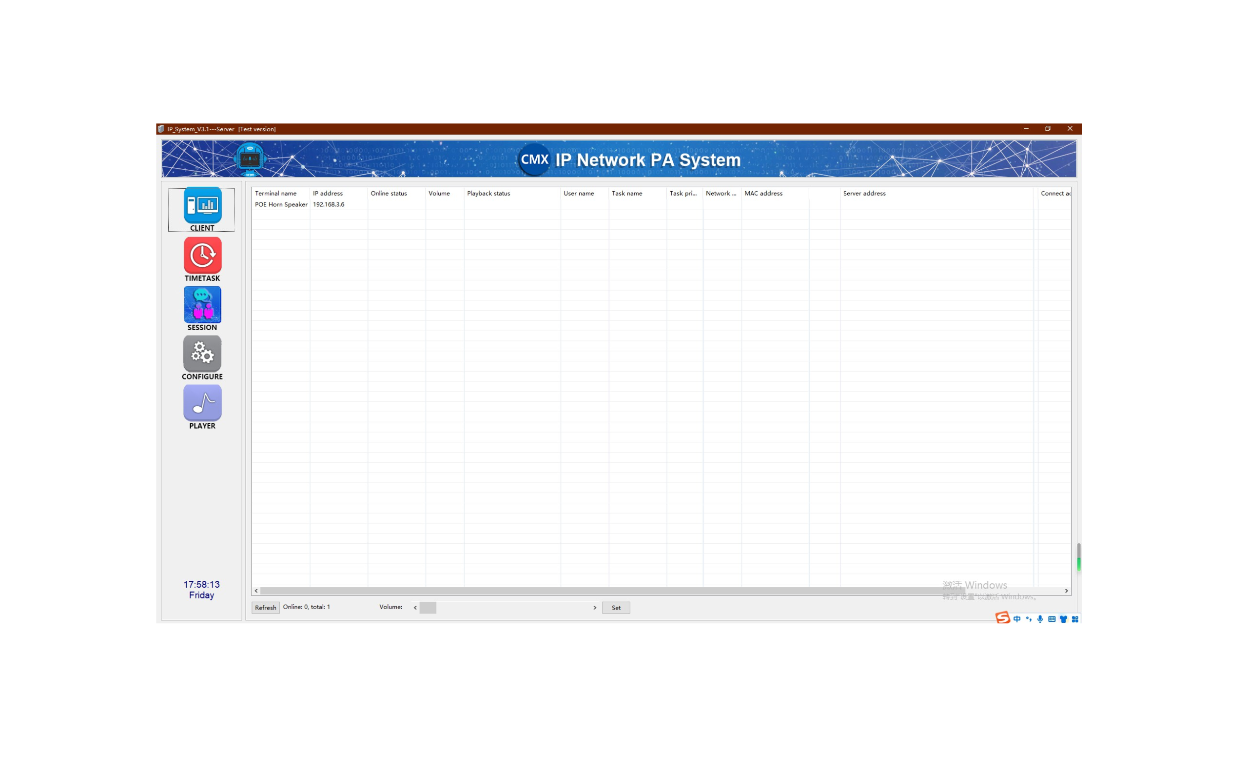Click the MAC address column header
This screenshot has height=772, width=1248.
coord(763,194)
